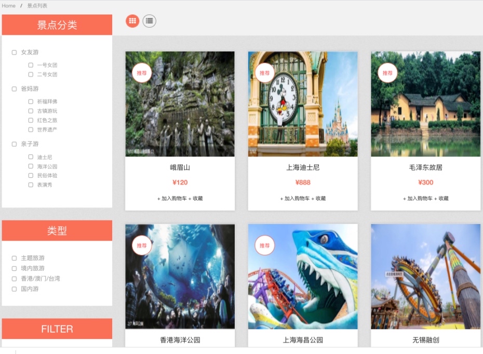Switch to grid view layout

[x=132, y=21]
